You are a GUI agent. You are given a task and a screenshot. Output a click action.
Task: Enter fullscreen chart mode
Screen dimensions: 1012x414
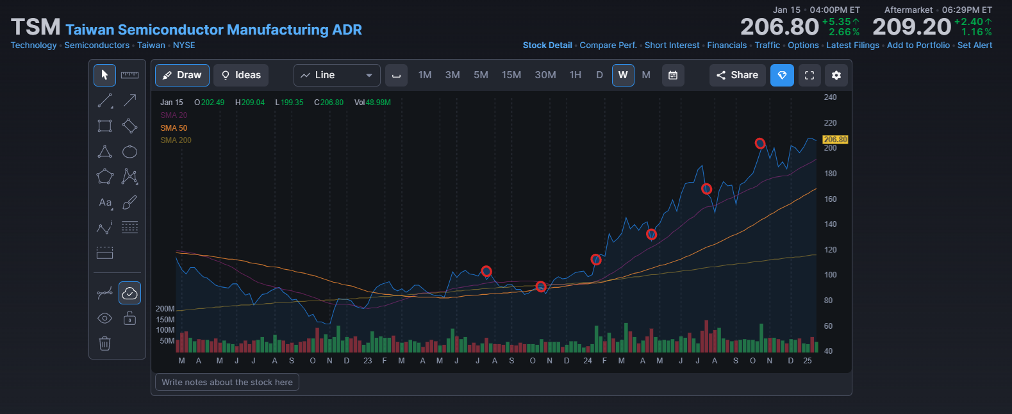(809, 75)
